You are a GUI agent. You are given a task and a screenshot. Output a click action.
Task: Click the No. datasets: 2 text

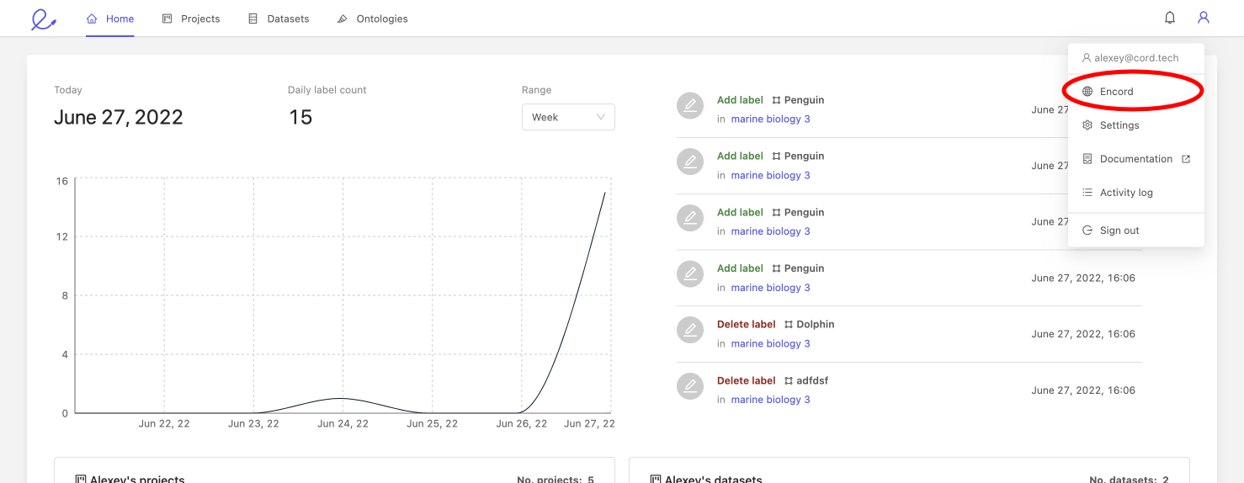pyautogui.click(x=1129, y=479)
